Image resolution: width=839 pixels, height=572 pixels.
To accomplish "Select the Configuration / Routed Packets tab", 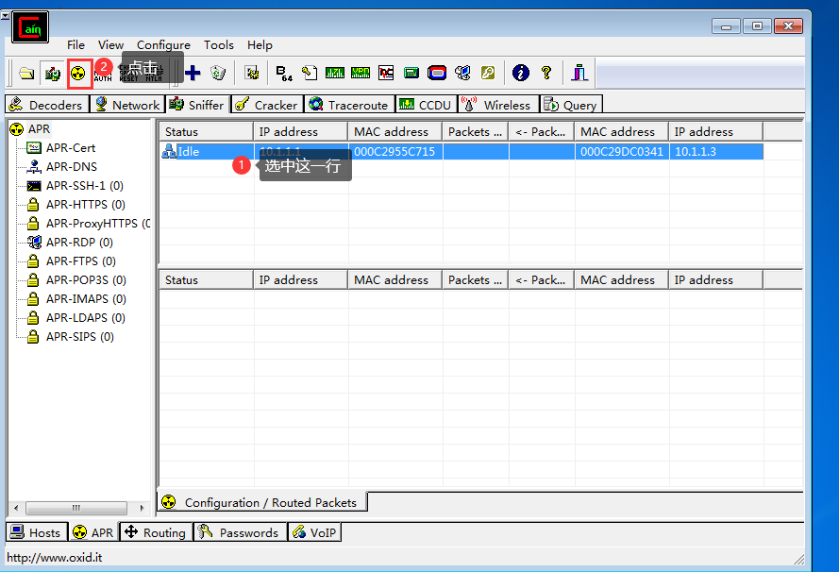I will [262, 502].
